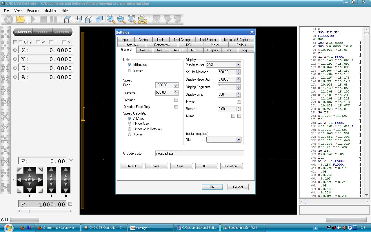
Task: Stop the program with the square icon
Action: 43,19
